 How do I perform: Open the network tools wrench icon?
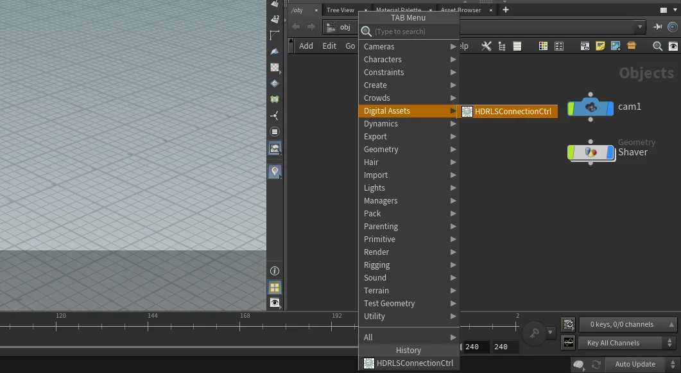[x=486, y=46]
